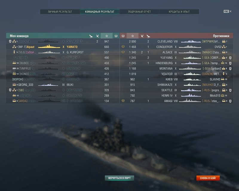Sort enemies by achievements medal icon

tap(123, 36)
